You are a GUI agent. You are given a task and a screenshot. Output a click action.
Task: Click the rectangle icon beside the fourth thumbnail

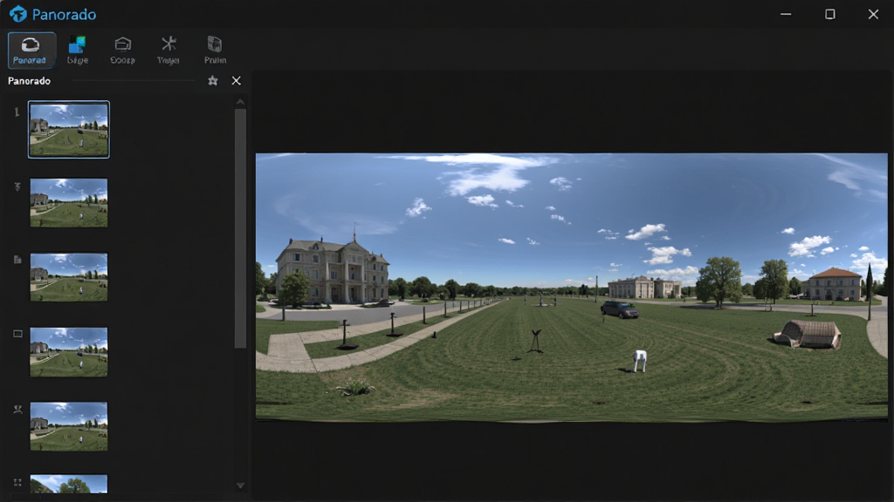(x=17, y=334)
